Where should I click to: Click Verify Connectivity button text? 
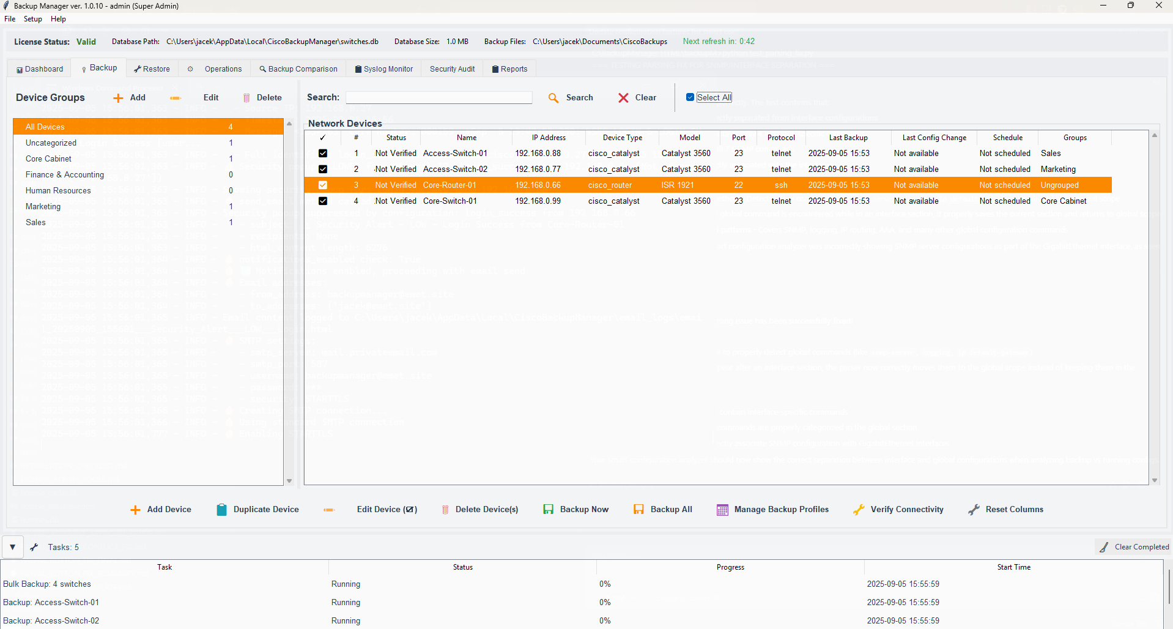click(907, 510)
